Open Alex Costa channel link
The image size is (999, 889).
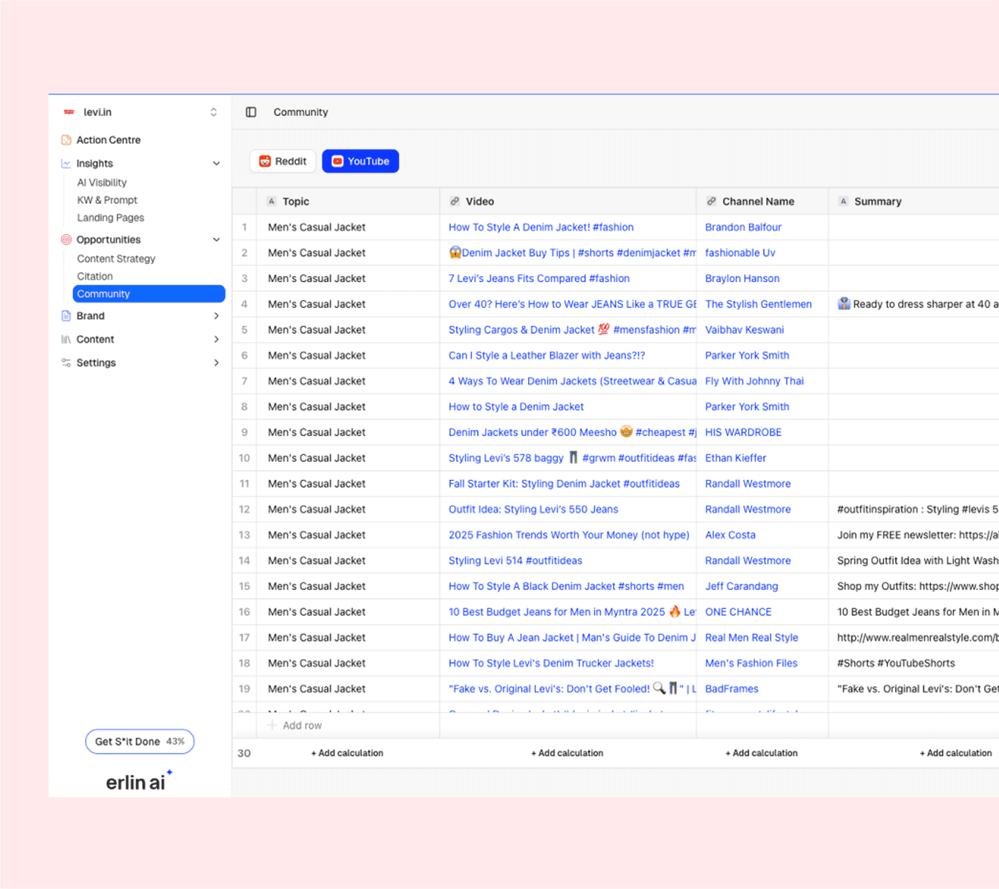pyautogui.click(x=730, y=535)
